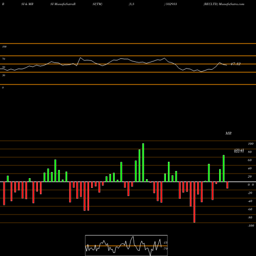Click the '(RECLTD) MunafaSutra.com' title text
This screenshot has height=256, width=256.
(224, 4)
